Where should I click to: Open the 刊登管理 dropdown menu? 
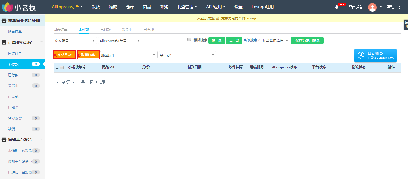click(x=187, y=7)
